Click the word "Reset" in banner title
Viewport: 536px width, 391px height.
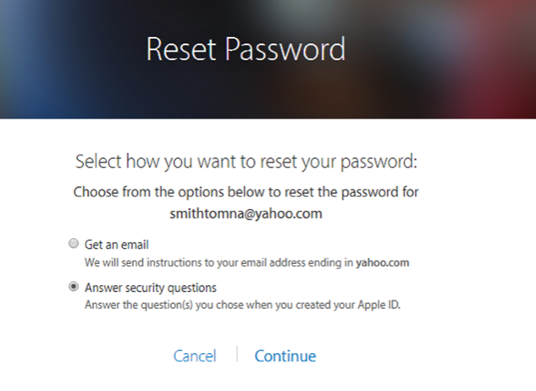(184, 49)
